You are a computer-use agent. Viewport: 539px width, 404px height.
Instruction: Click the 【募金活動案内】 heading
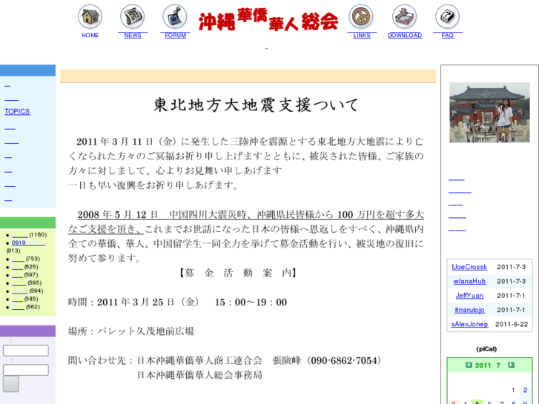tap(237, 273)
